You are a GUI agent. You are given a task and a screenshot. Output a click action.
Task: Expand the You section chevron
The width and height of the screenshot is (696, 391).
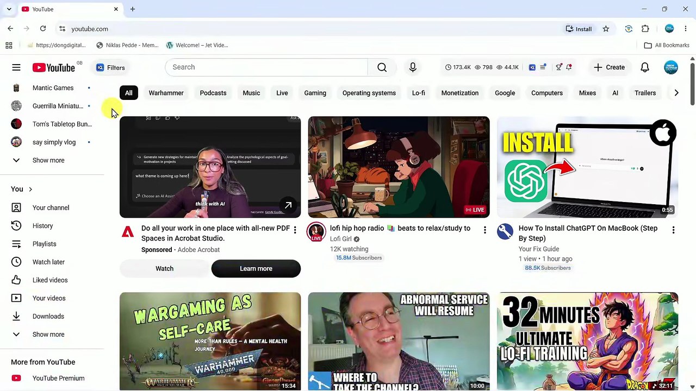pos(30,189)
